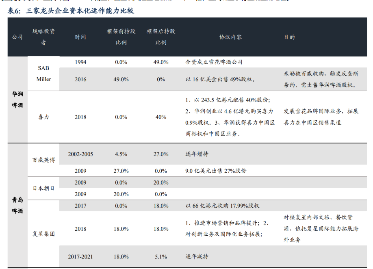Select the 逐年减持 agreement text
Viewport: 373px width, 269px height.
click(x=197, y=257)
